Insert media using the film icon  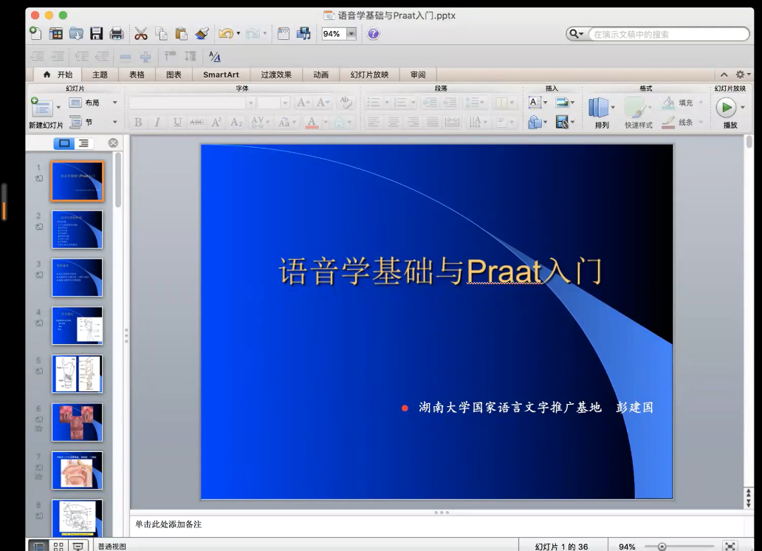(x=562, y=122)
